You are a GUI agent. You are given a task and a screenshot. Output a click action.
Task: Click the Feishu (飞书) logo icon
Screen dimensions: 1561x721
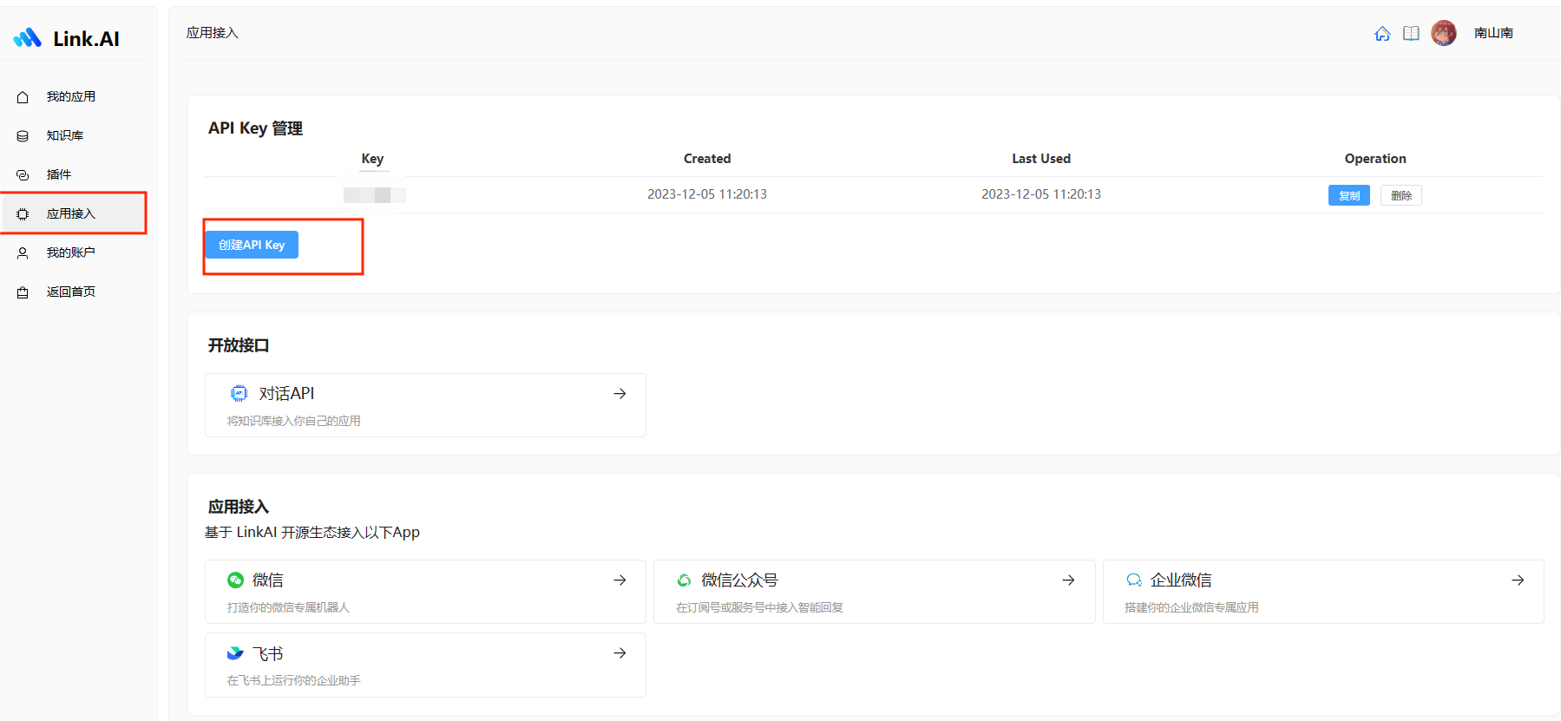click(235, 653)
